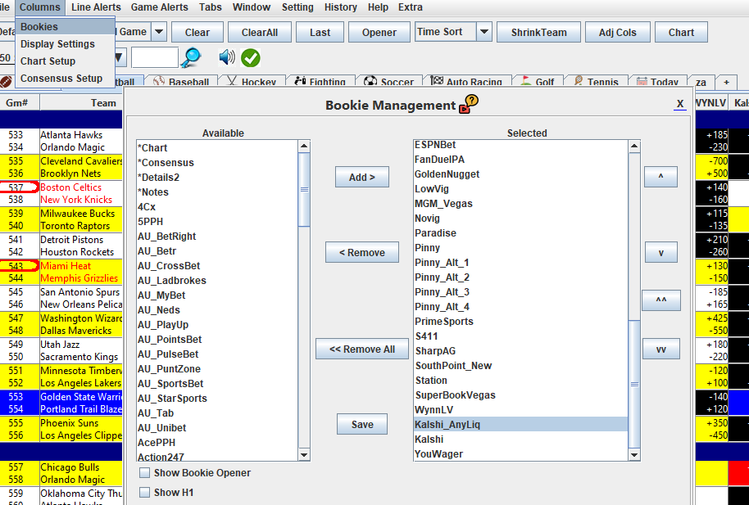Select Bookies from Columns menu
The image size is (749, 505).
[66, 27]
